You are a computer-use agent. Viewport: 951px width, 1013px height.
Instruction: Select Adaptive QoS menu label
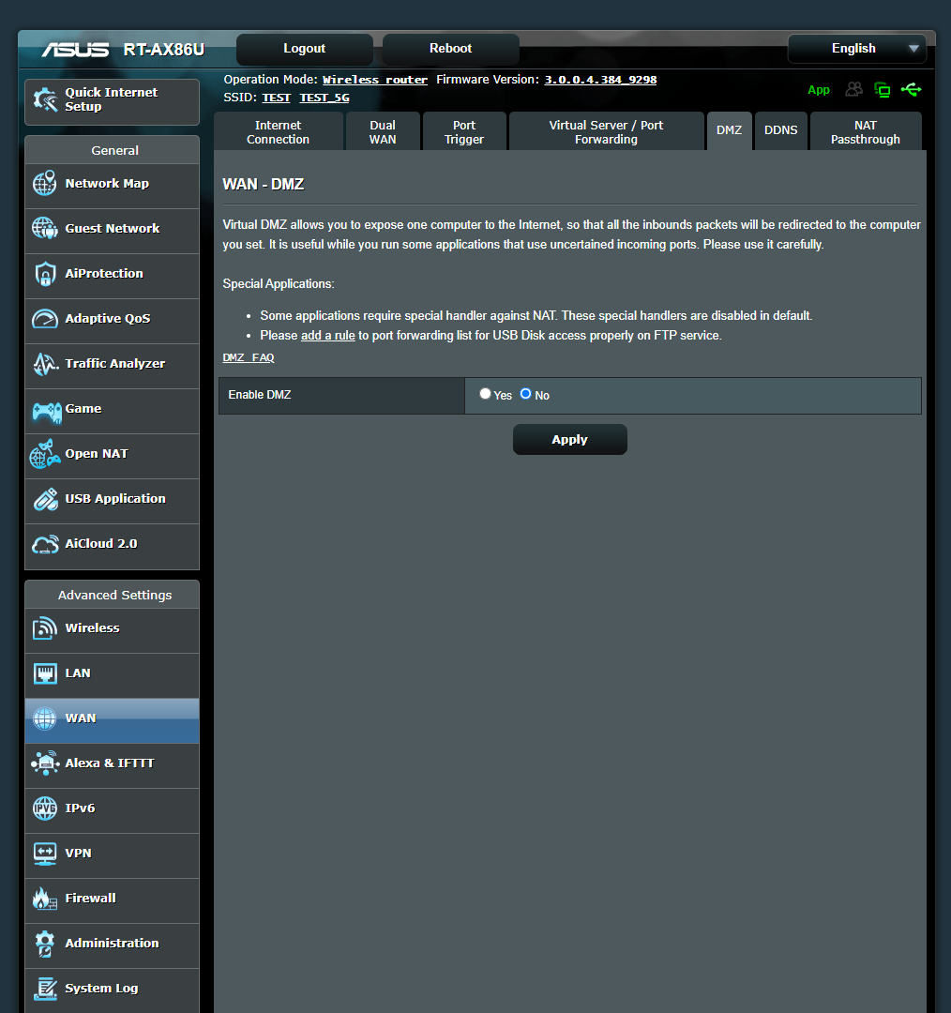pyautogui.click(x=107, y=319)
